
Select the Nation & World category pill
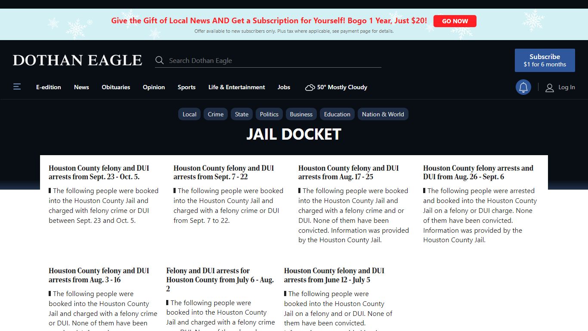pyautogui.click(x=383, y=114)
